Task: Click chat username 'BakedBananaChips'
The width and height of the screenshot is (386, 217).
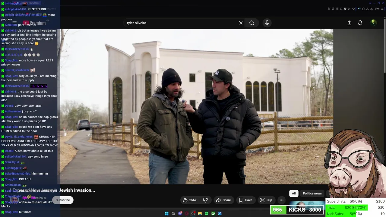Action: point(17,174)
